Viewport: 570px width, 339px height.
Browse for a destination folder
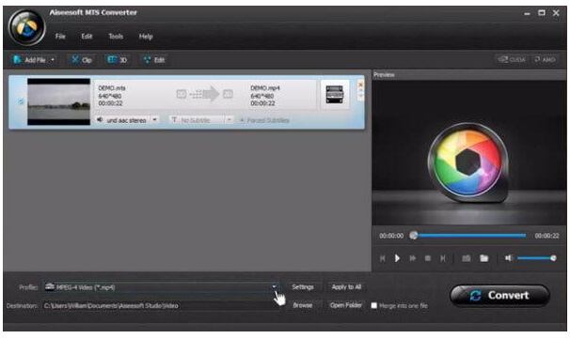tap(303, 305)
